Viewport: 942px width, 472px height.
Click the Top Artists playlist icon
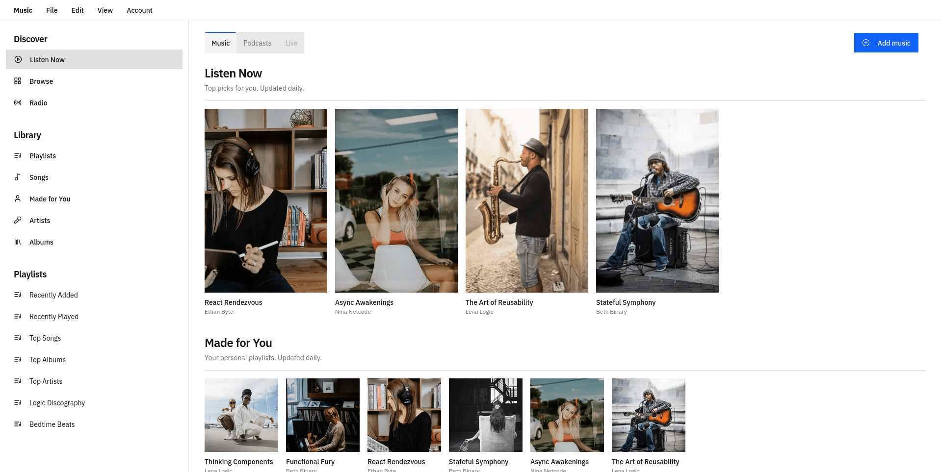tap(18, 381)
